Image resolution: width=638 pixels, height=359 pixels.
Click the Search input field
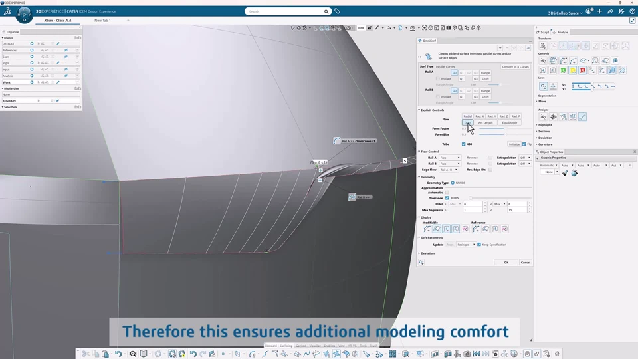point(285,12)
